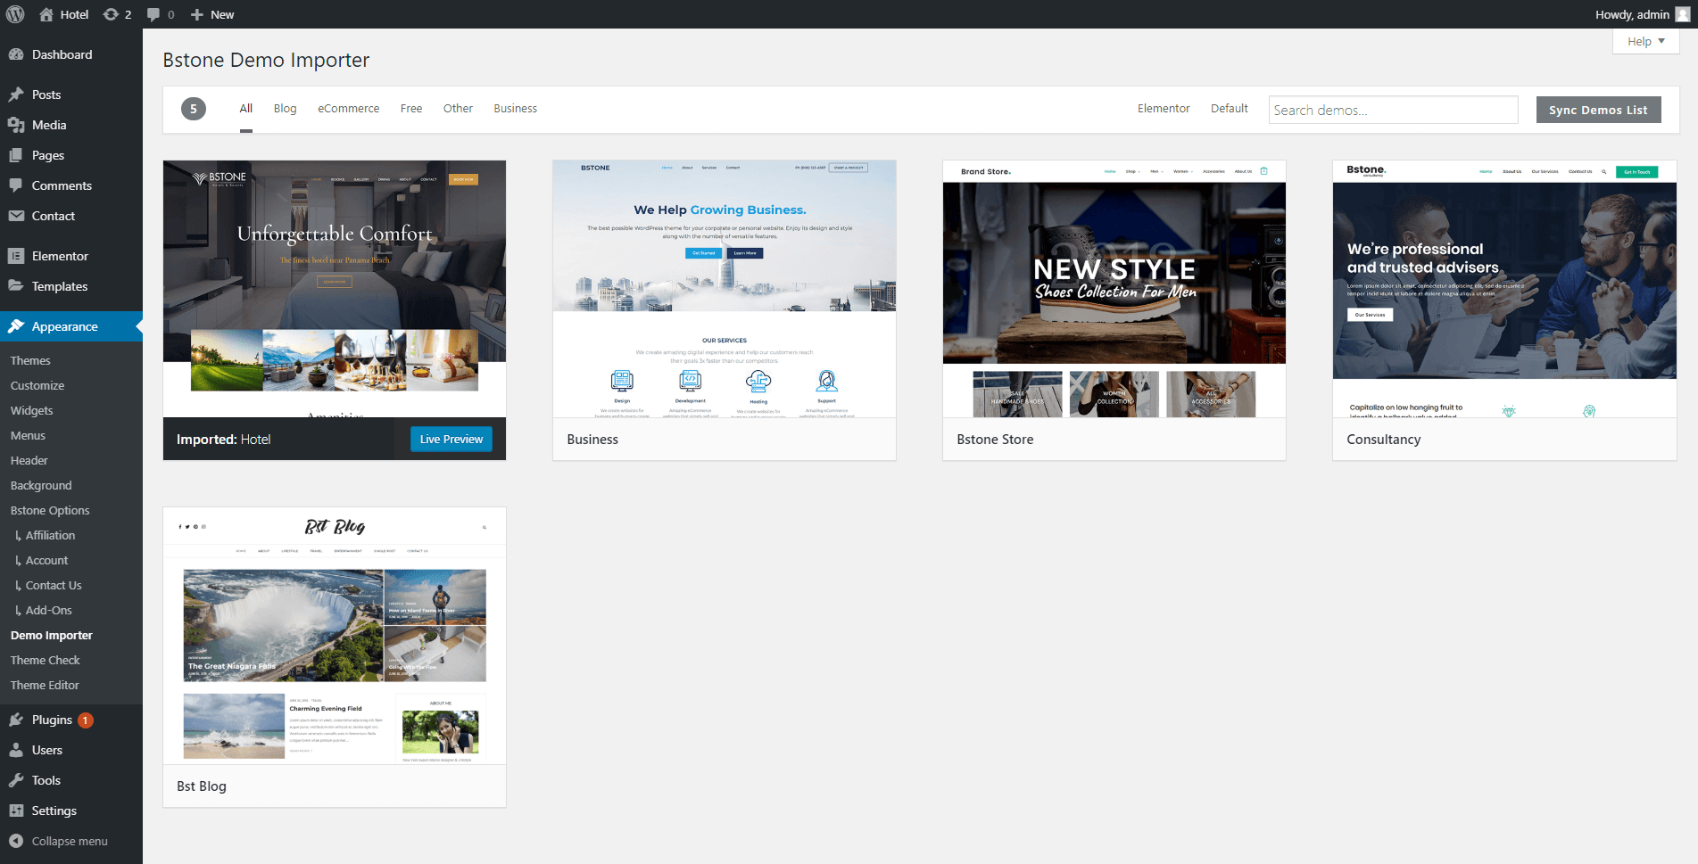This screenshot has height=864, width=1698.
Task: Click the Bstone Demo Importer page heading
Action: click(x=266, y=60)
